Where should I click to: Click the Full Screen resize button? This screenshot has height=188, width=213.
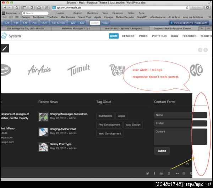58,23
